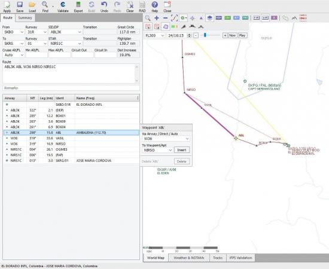The image size is (329, 269).
Task: Click the map zoom-out minus icon
Action: pos(165,18)
